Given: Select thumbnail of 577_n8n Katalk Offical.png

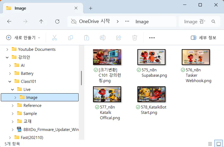Looking at the screenshot, I should pyautogui.click(x=107, y=94).
